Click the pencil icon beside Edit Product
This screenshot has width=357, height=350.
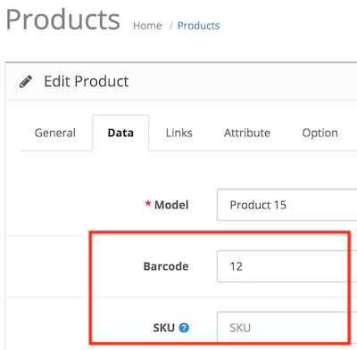[26, 82]
